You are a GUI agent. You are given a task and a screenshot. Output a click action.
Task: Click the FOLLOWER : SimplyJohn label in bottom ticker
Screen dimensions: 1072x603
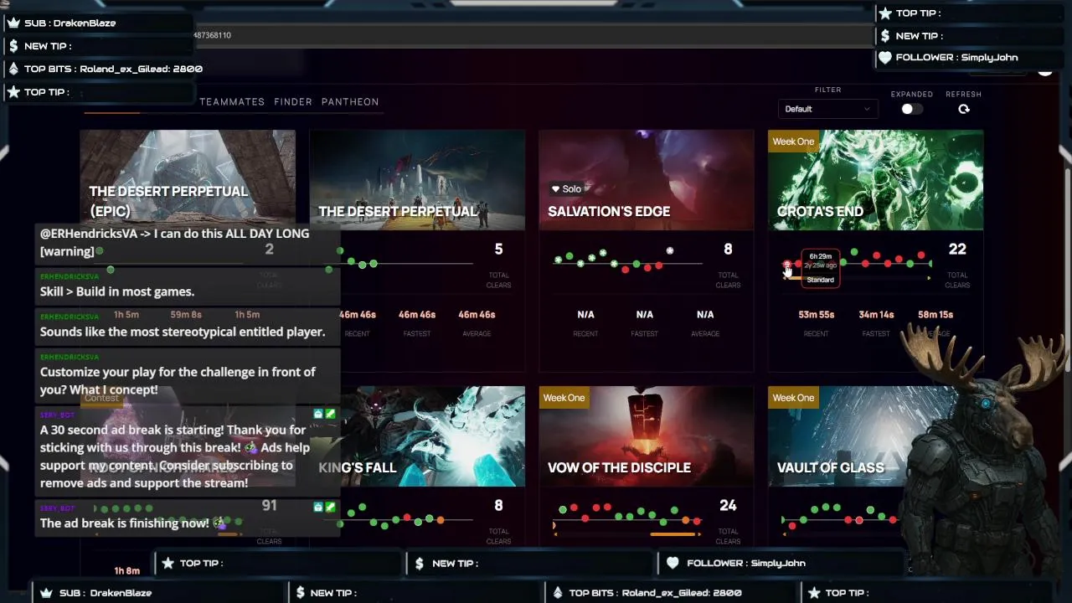746,563
